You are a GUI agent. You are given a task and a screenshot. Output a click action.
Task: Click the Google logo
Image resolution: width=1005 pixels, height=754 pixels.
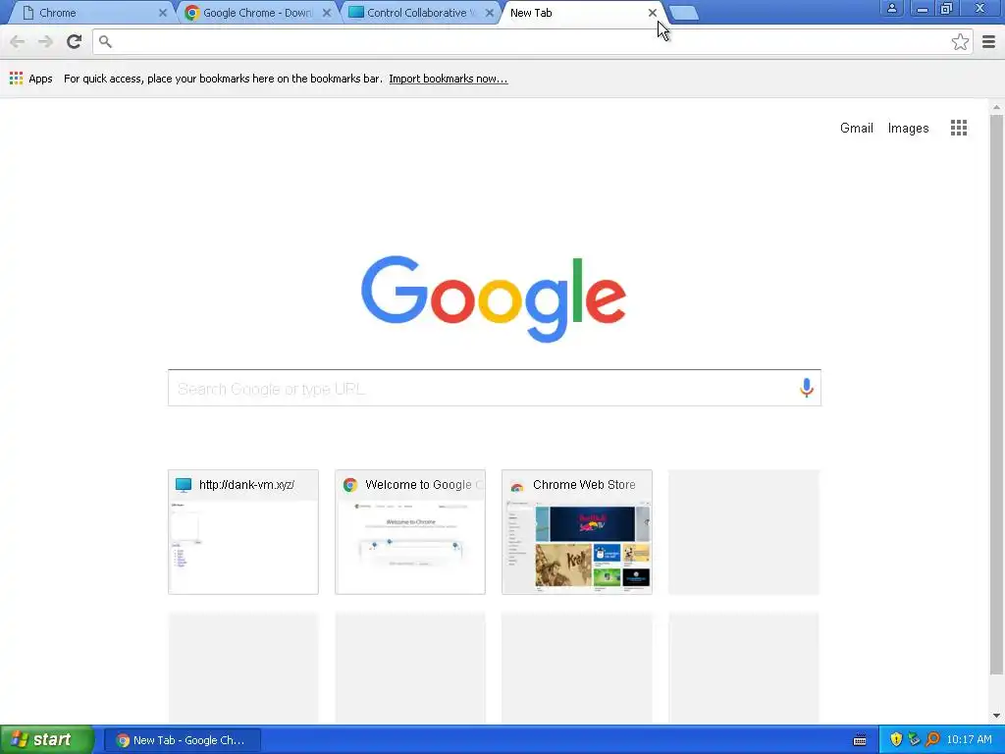pyautogui.click(x=494, y=298)
